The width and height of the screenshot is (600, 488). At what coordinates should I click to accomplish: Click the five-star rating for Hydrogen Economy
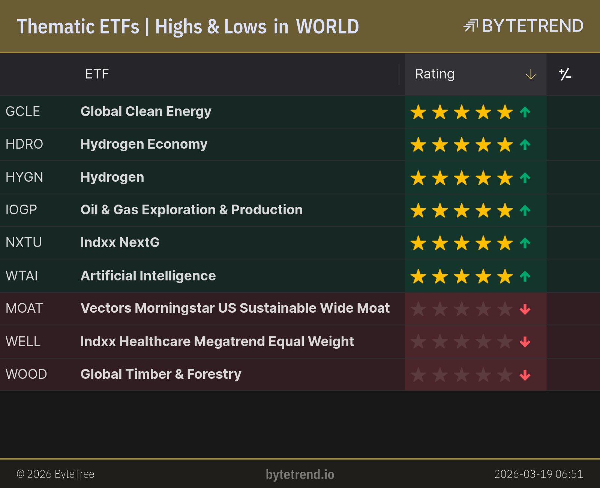(x=462, y=145)
